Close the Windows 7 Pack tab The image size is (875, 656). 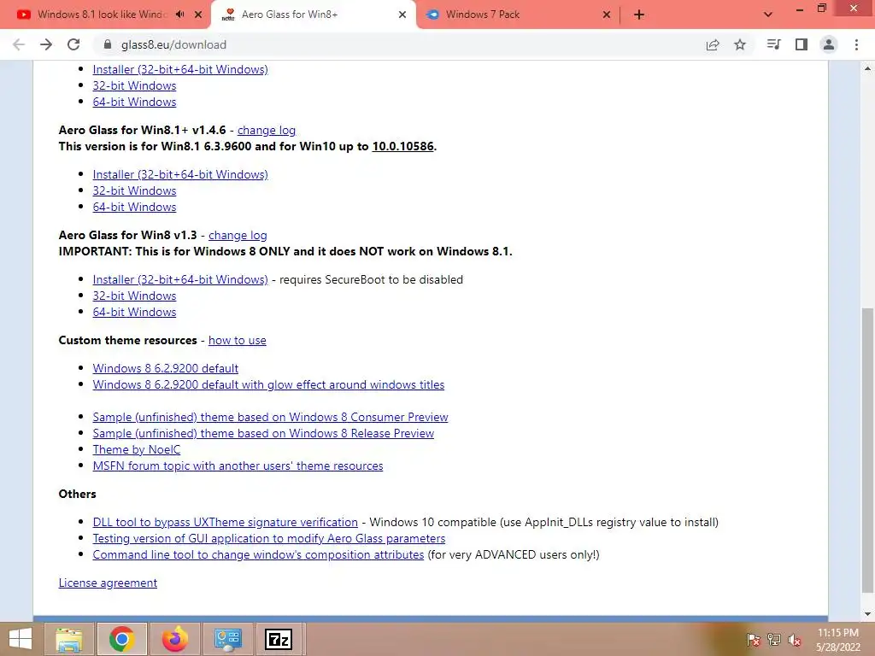tap(607, 15)
